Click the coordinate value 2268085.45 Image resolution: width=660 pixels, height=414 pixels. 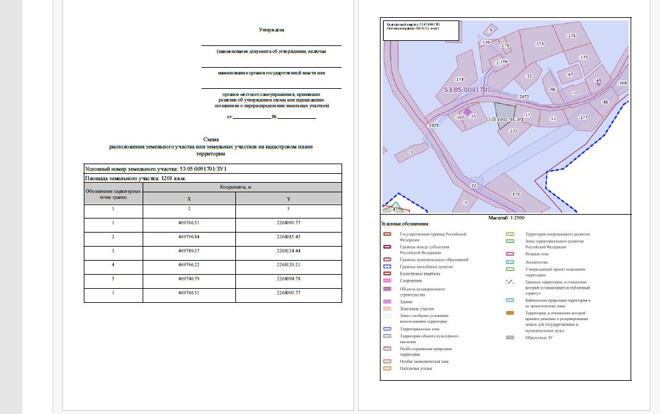[x=288, y=236]
